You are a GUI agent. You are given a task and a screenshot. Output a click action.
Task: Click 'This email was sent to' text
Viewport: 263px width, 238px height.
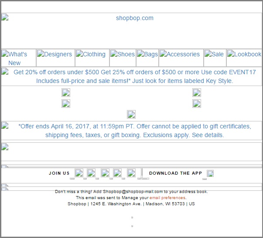98,198
